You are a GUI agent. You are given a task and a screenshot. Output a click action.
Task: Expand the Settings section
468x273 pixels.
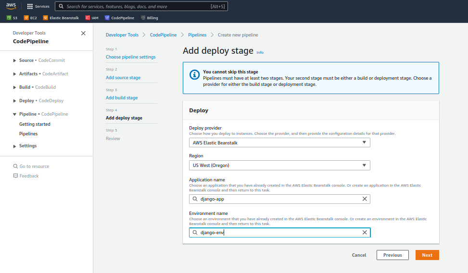14,146
